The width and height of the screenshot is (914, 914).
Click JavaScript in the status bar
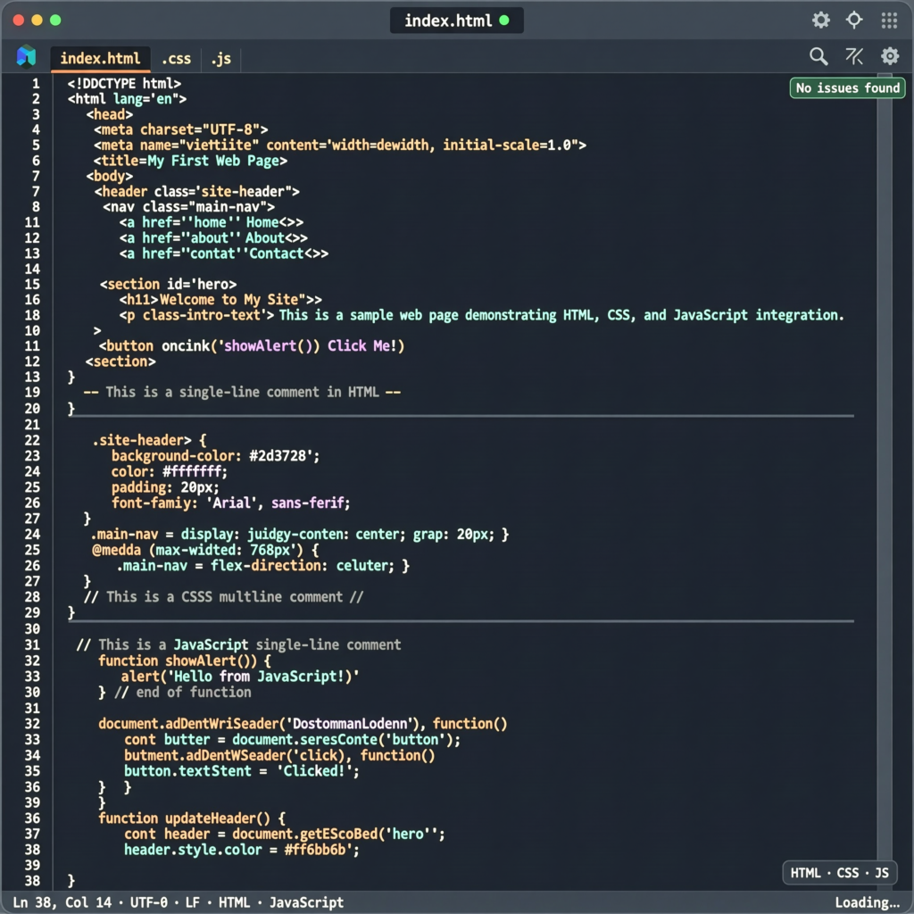306,902
